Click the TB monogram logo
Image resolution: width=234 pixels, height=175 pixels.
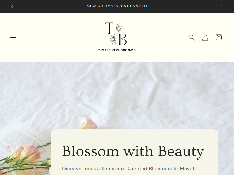pyautogui.click(x=116, y=34)
